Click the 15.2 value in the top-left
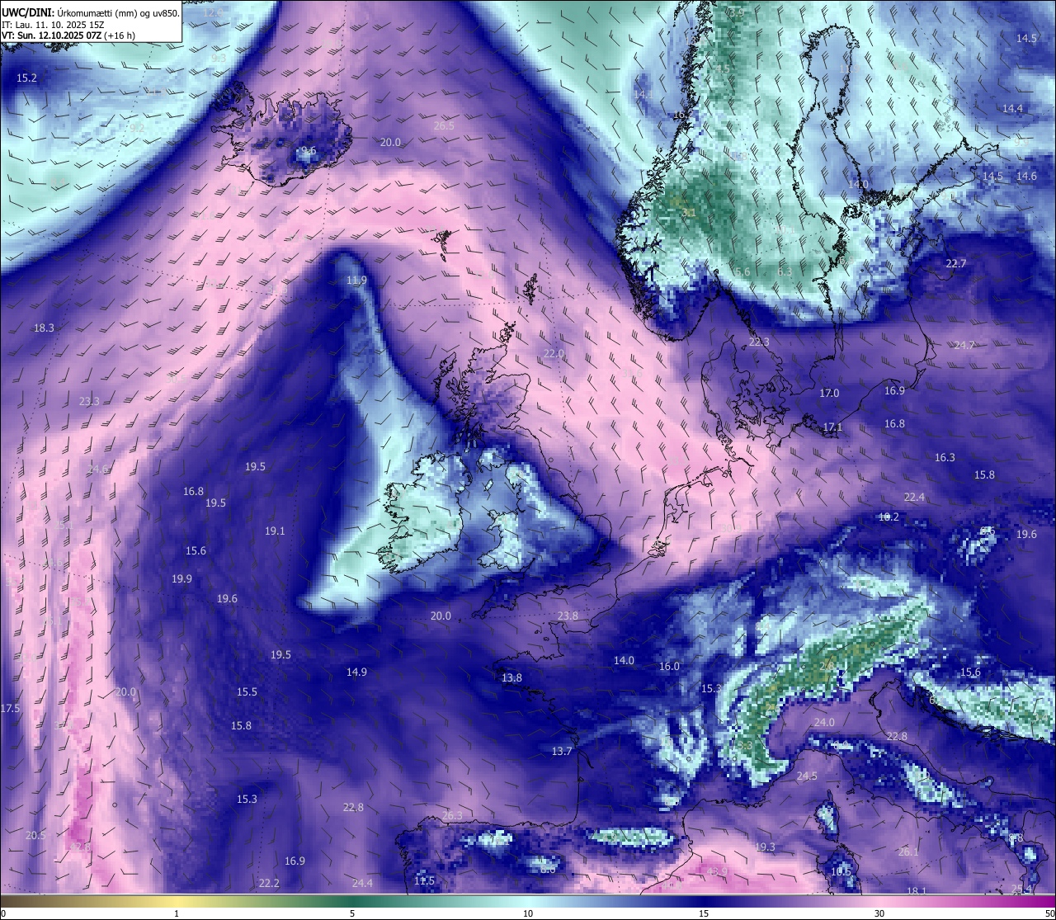 point(26,78)
